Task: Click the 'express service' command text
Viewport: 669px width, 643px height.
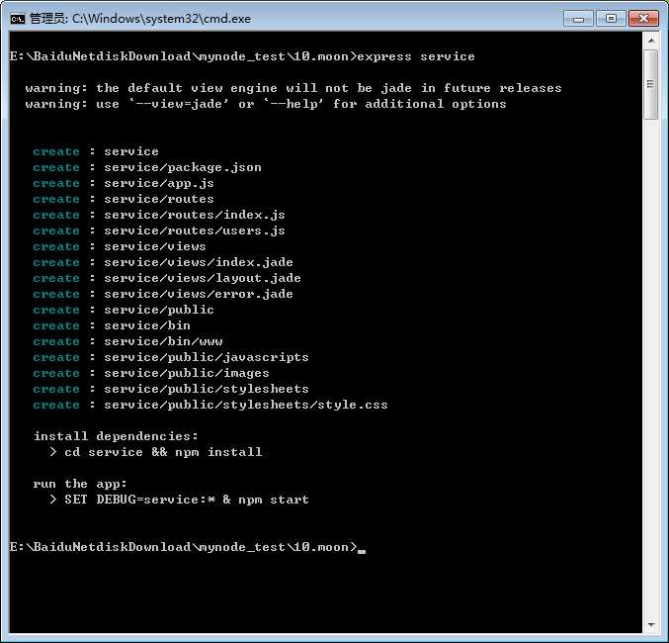Action: 416,56
